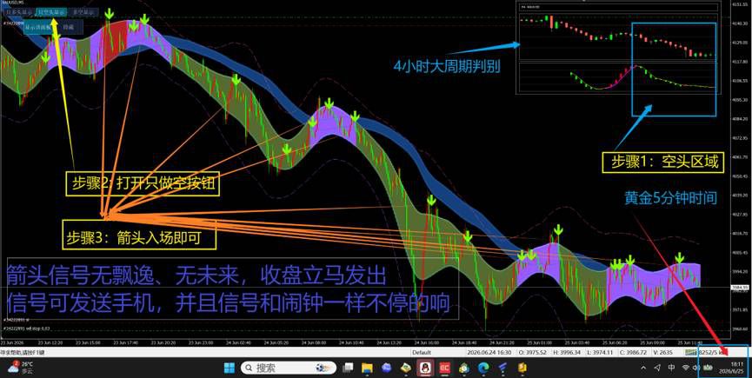Viewport: 752px width, 378px height.
Task: Open the weather widget showing 26°C
Action: [x=19, y=368]
